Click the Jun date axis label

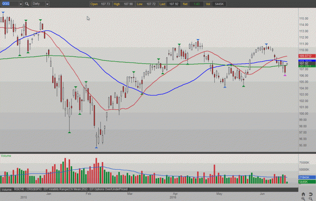(262, 194)
